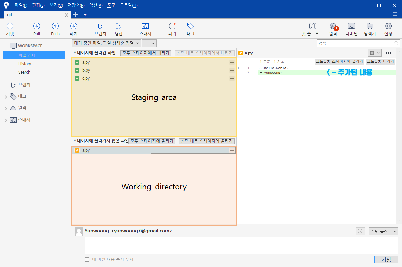Click the 깃 플로우 icon

coord(312,26)
